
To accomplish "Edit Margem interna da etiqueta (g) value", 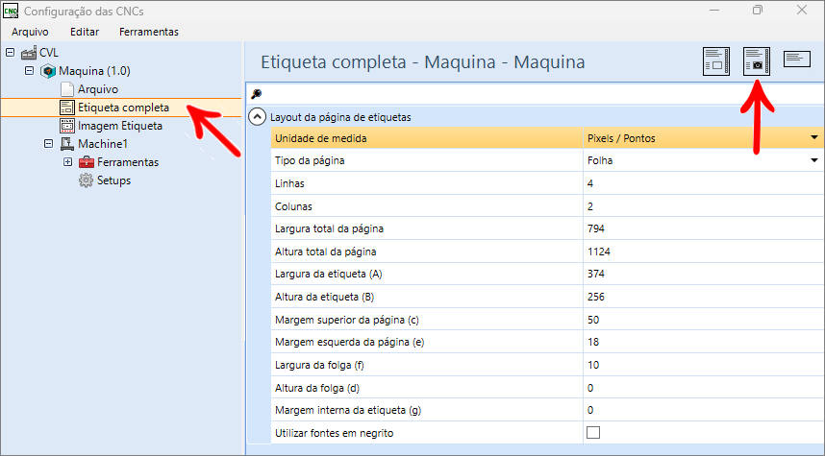I will point(703,410).
